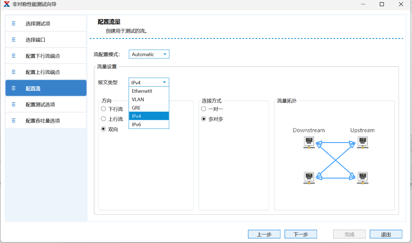Select the 下行流 direction radio button
The width and height of the screenshot is (412, 243).
103,109
